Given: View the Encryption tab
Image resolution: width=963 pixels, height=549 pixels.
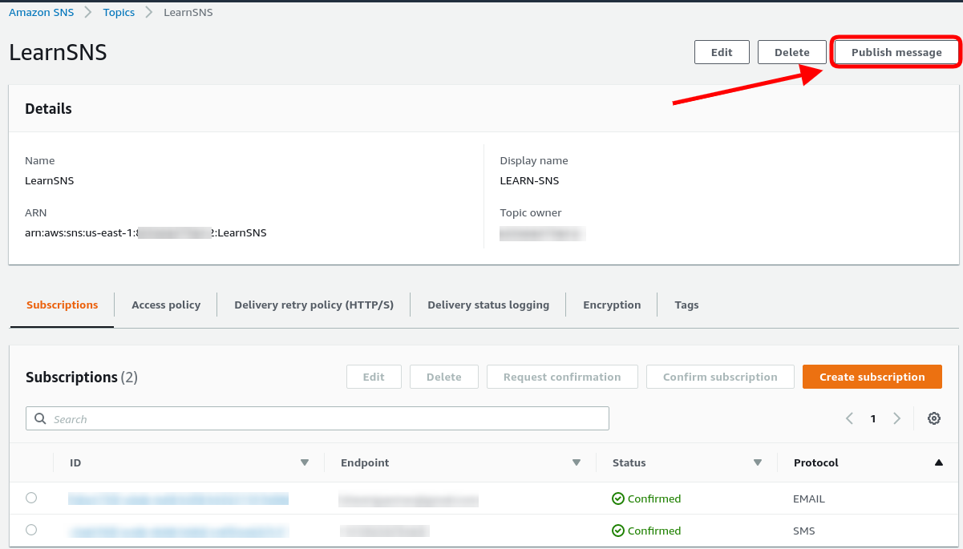Looking at the screenshot, I should pos(612,305).
